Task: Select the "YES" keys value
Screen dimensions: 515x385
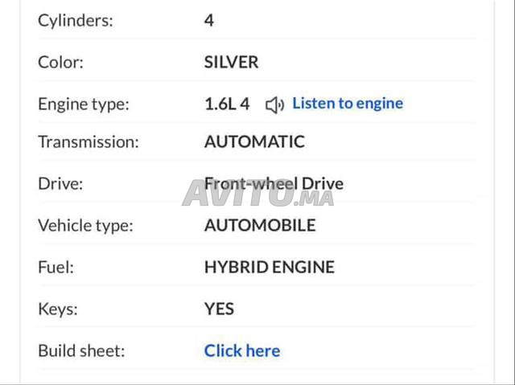Action: pos(219,309)
